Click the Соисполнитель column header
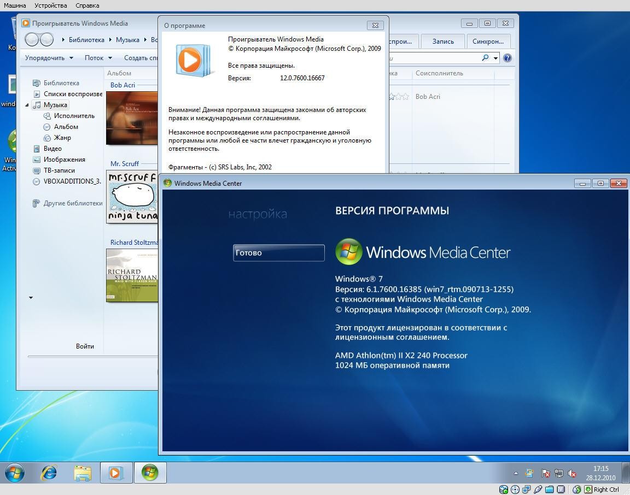 tap(439, 73)
